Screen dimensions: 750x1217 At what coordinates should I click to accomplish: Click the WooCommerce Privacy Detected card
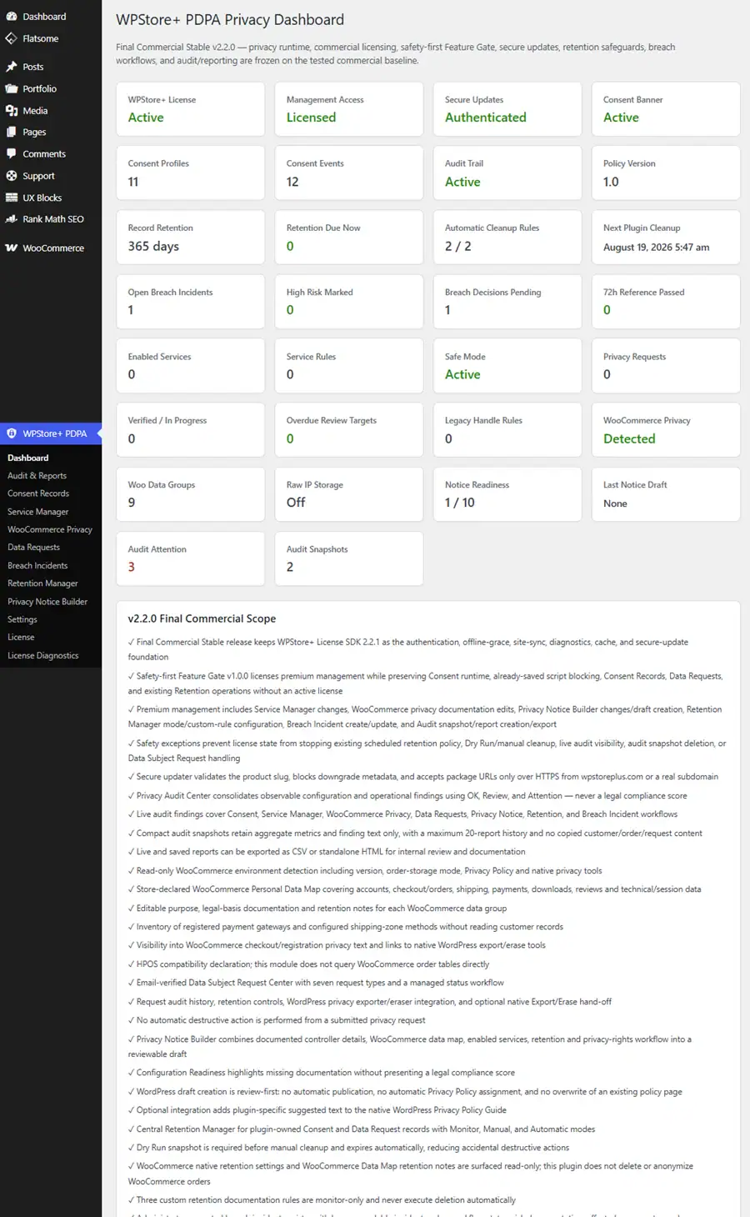point(666,430)
